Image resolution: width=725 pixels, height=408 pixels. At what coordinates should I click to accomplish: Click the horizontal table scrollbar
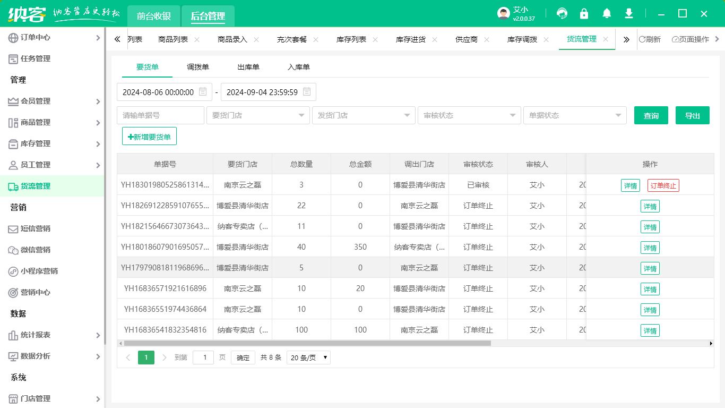[x=308, y=343]
